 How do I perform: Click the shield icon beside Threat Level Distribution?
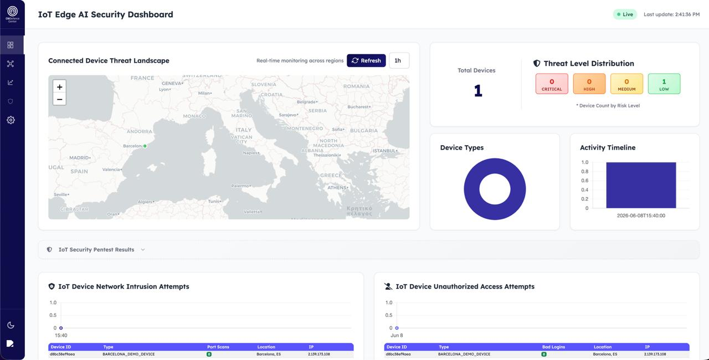537,64
